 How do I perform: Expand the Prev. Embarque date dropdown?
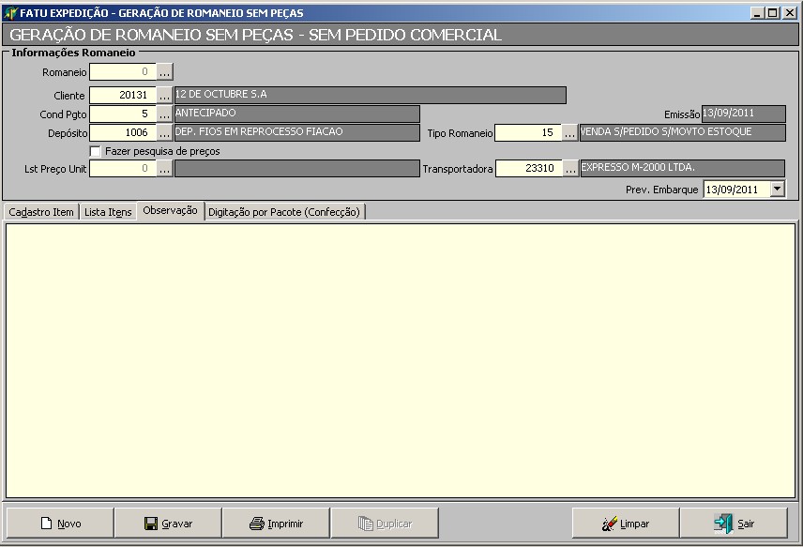776,189
